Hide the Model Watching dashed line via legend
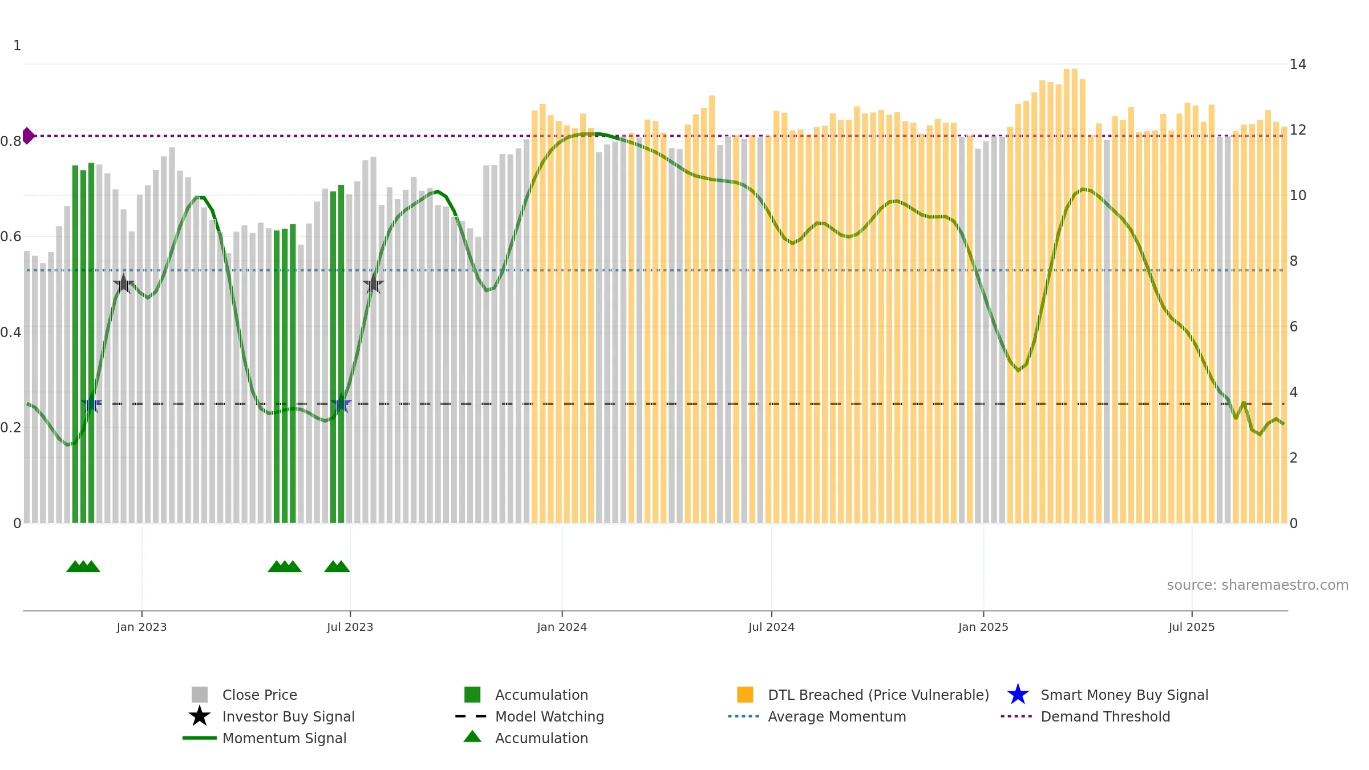 (549, 716)
